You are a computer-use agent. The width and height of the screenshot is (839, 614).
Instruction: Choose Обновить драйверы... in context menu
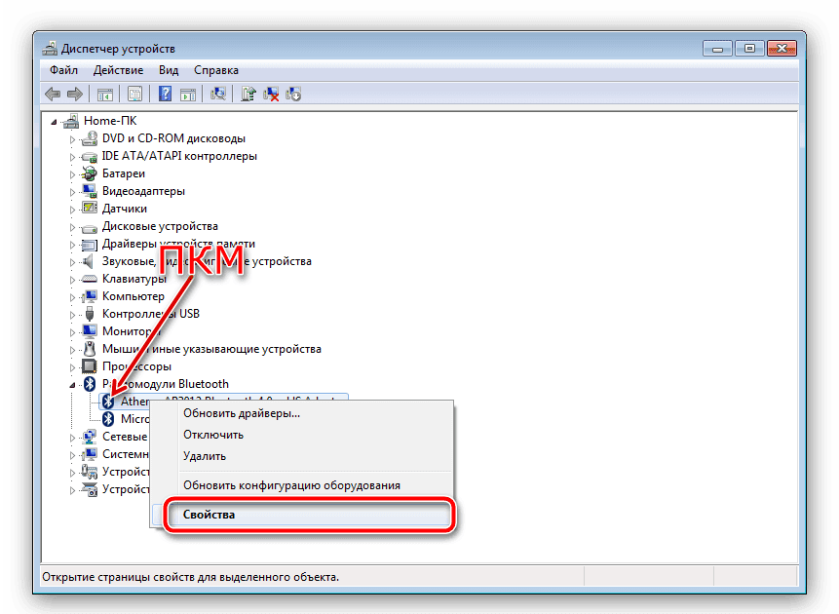pyautogui.click(x=301, y=413)
